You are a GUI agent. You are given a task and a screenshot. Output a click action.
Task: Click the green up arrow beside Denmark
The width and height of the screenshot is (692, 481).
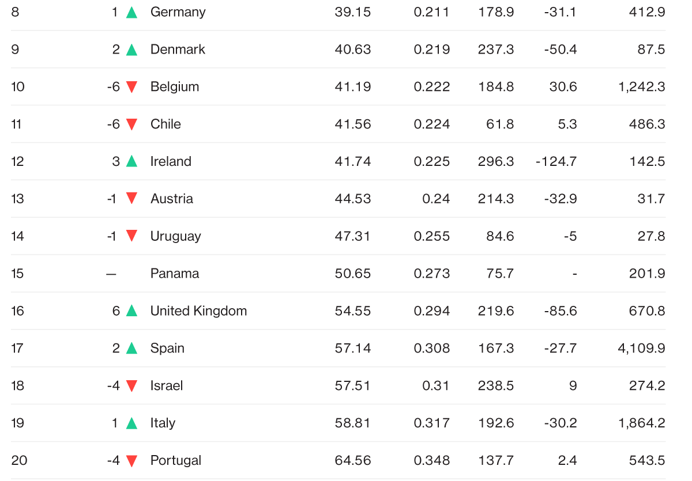pos(131,50)
